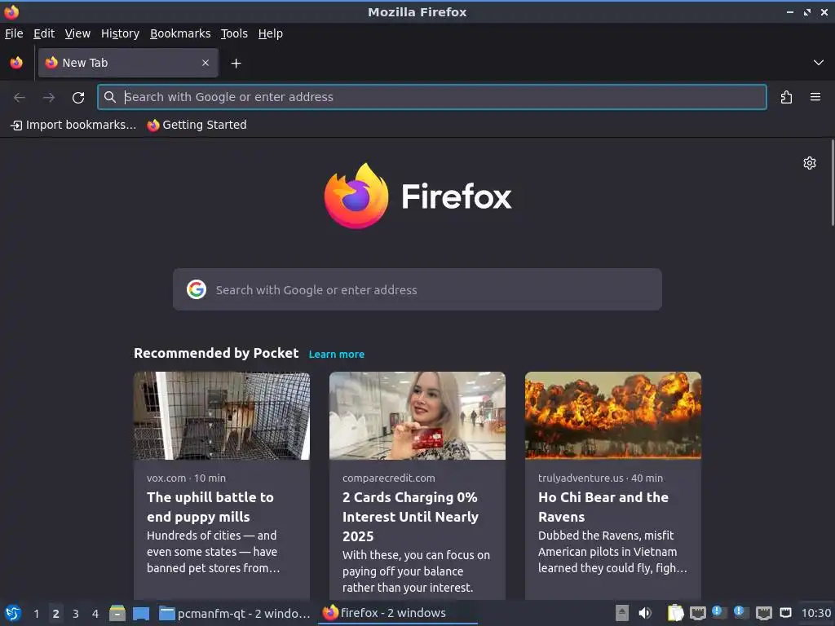The height and width of the screenshot is (626, 835).
Task: Open new tab page settings gear
Action: (x=810, y=163)
